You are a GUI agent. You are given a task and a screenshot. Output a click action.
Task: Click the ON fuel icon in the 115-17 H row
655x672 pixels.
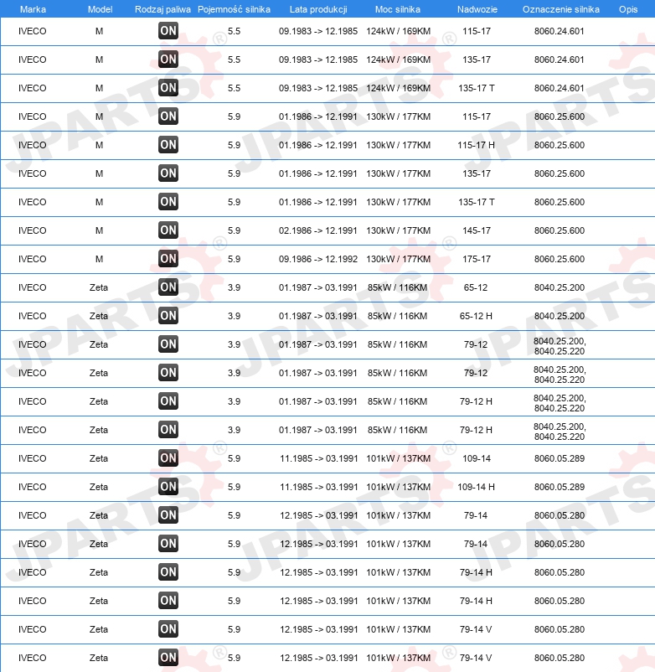point(168,145)
